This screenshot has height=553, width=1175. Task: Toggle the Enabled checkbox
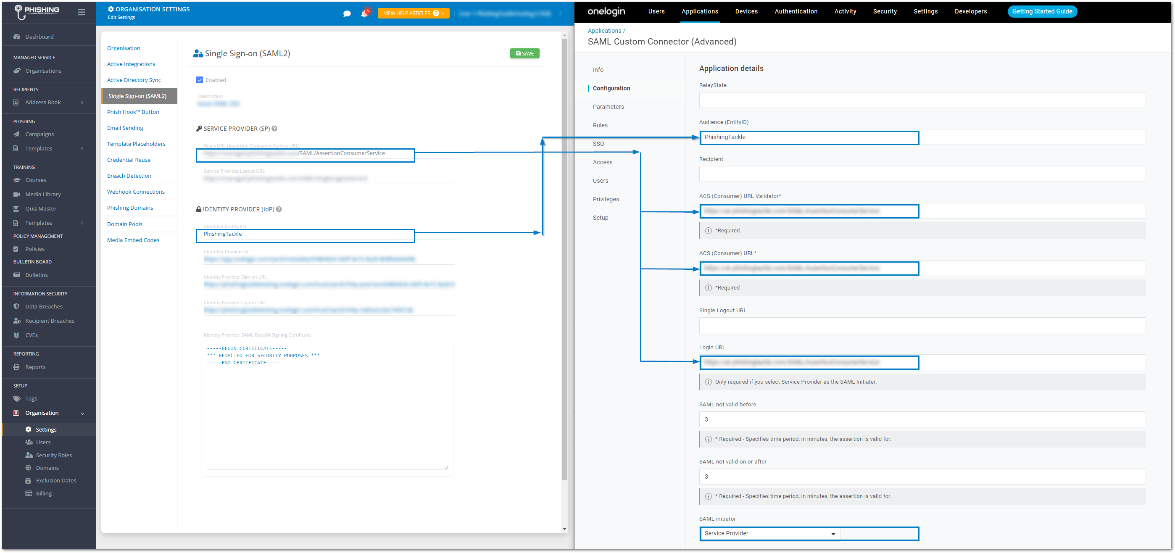coord(199,80)
